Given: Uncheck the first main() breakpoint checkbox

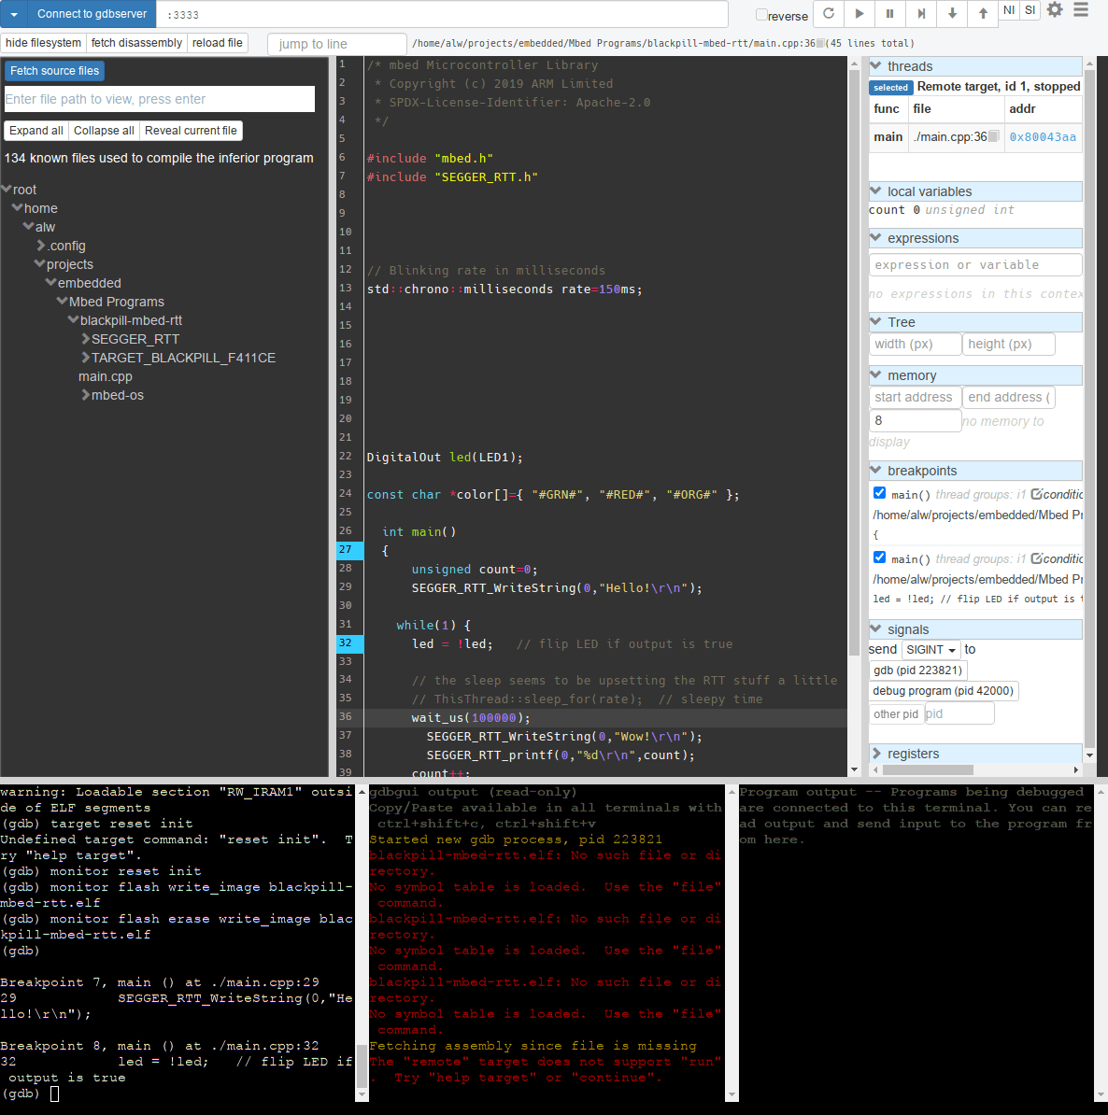Looking at the screenshot, I should pos(879,493).
